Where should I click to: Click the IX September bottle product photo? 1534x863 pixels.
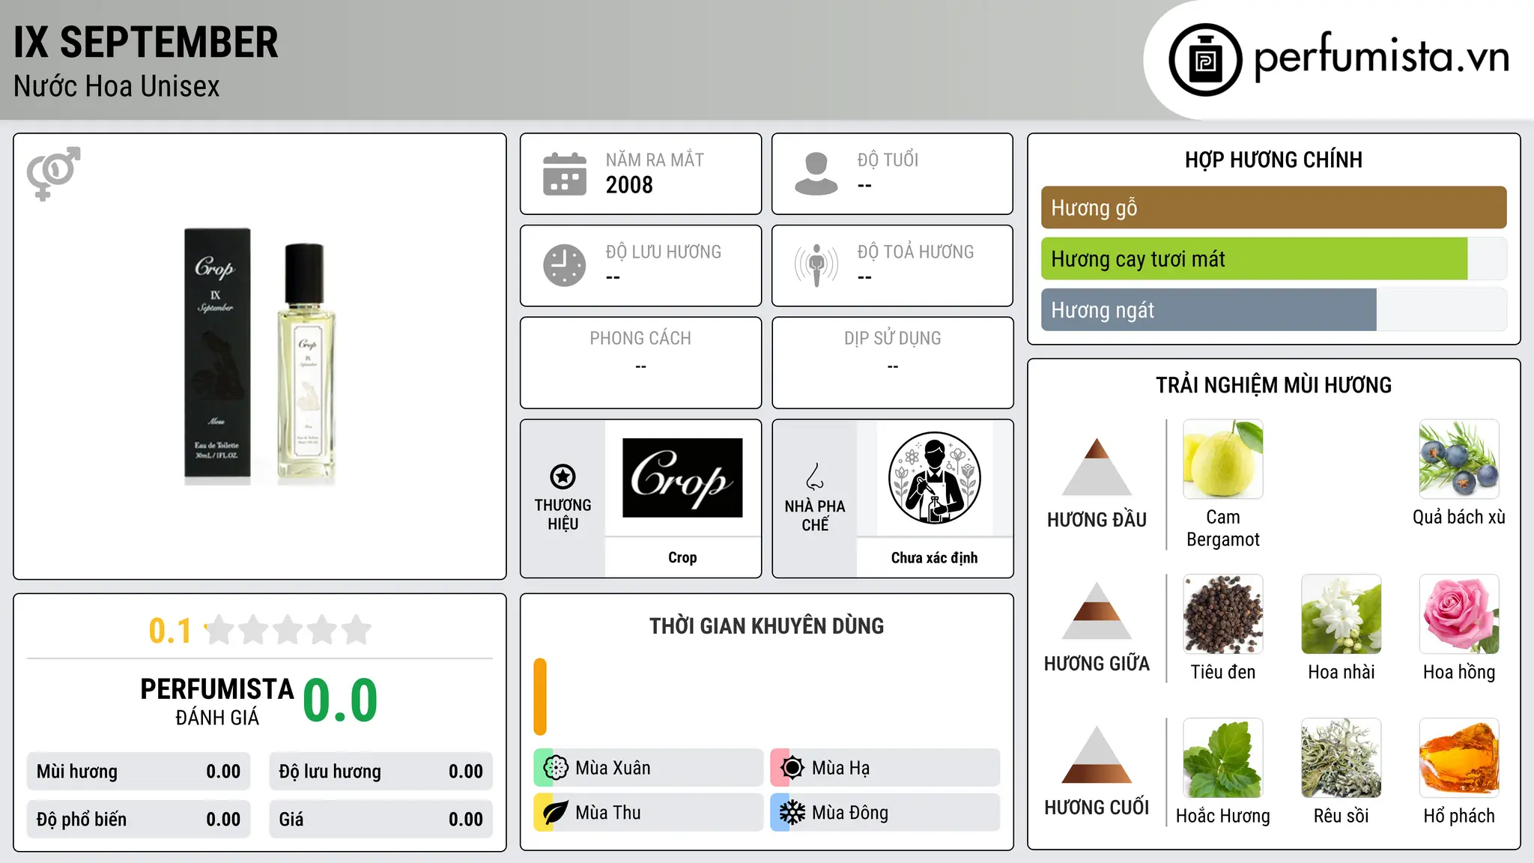point(259,357)
